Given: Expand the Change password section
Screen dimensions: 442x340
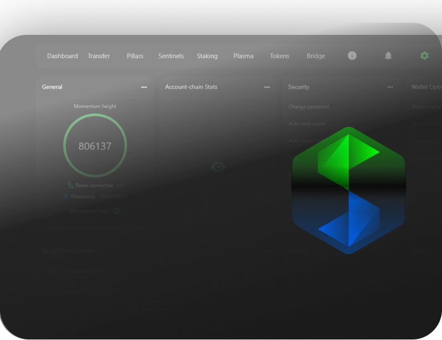Looking at the screenshot, I should [x=309, y=106].
